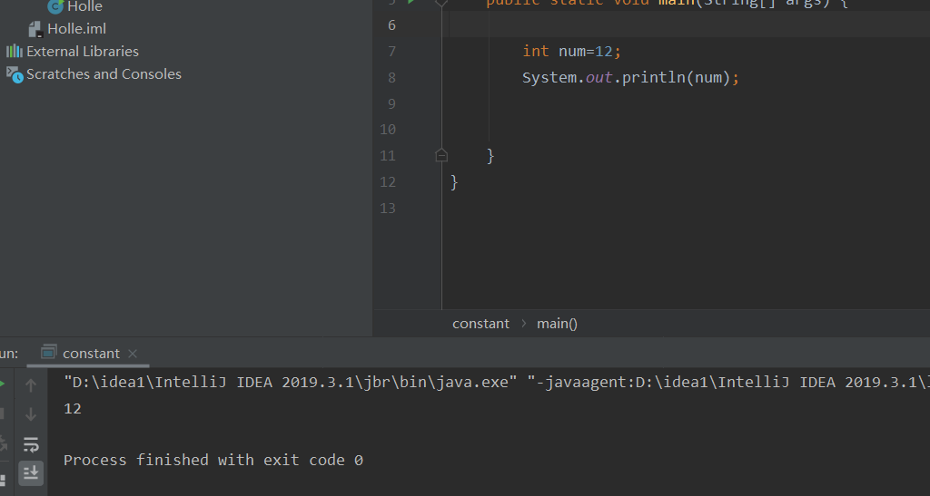
Task: Click the closing brace on line 11
Action: (490, 156)
